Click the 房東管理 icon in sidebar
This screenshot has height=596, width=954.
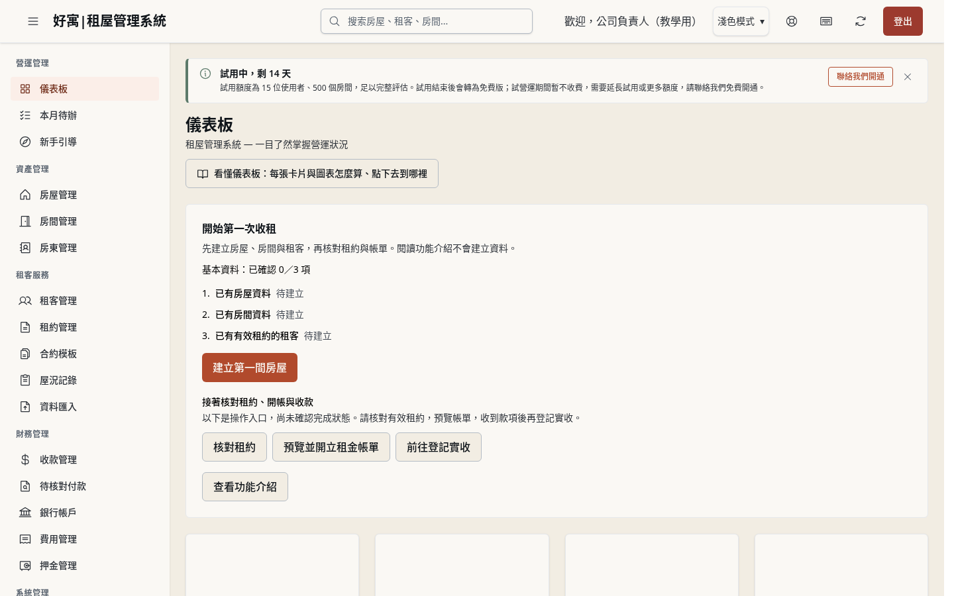(25, 248)
